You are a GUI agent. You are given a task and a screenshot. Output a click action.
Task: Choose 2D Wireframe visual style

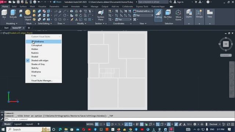coord(43,41)
